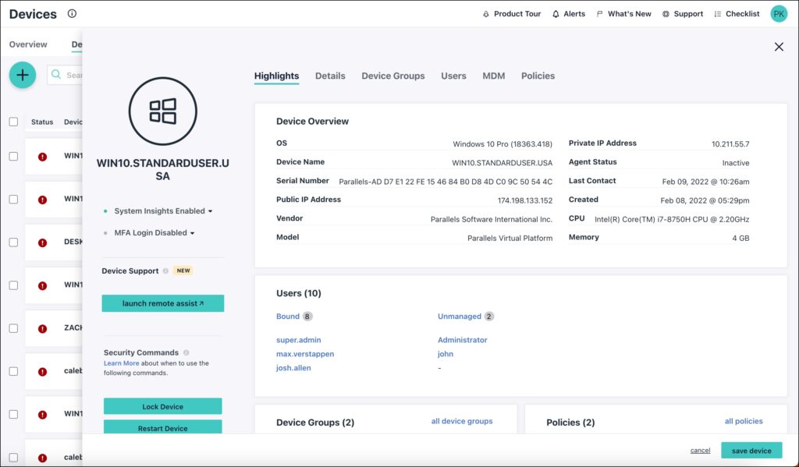
Task: Open Alerts bell in top bar
Action: (x=556, y=14)
